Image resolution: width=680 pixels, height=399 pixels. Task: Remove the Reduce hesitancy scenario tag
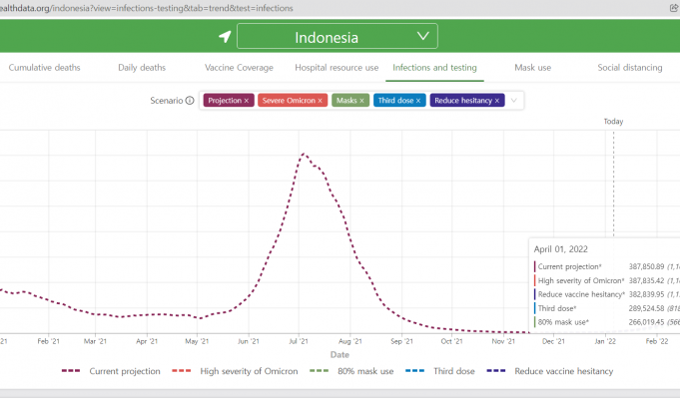click(496, 101)
